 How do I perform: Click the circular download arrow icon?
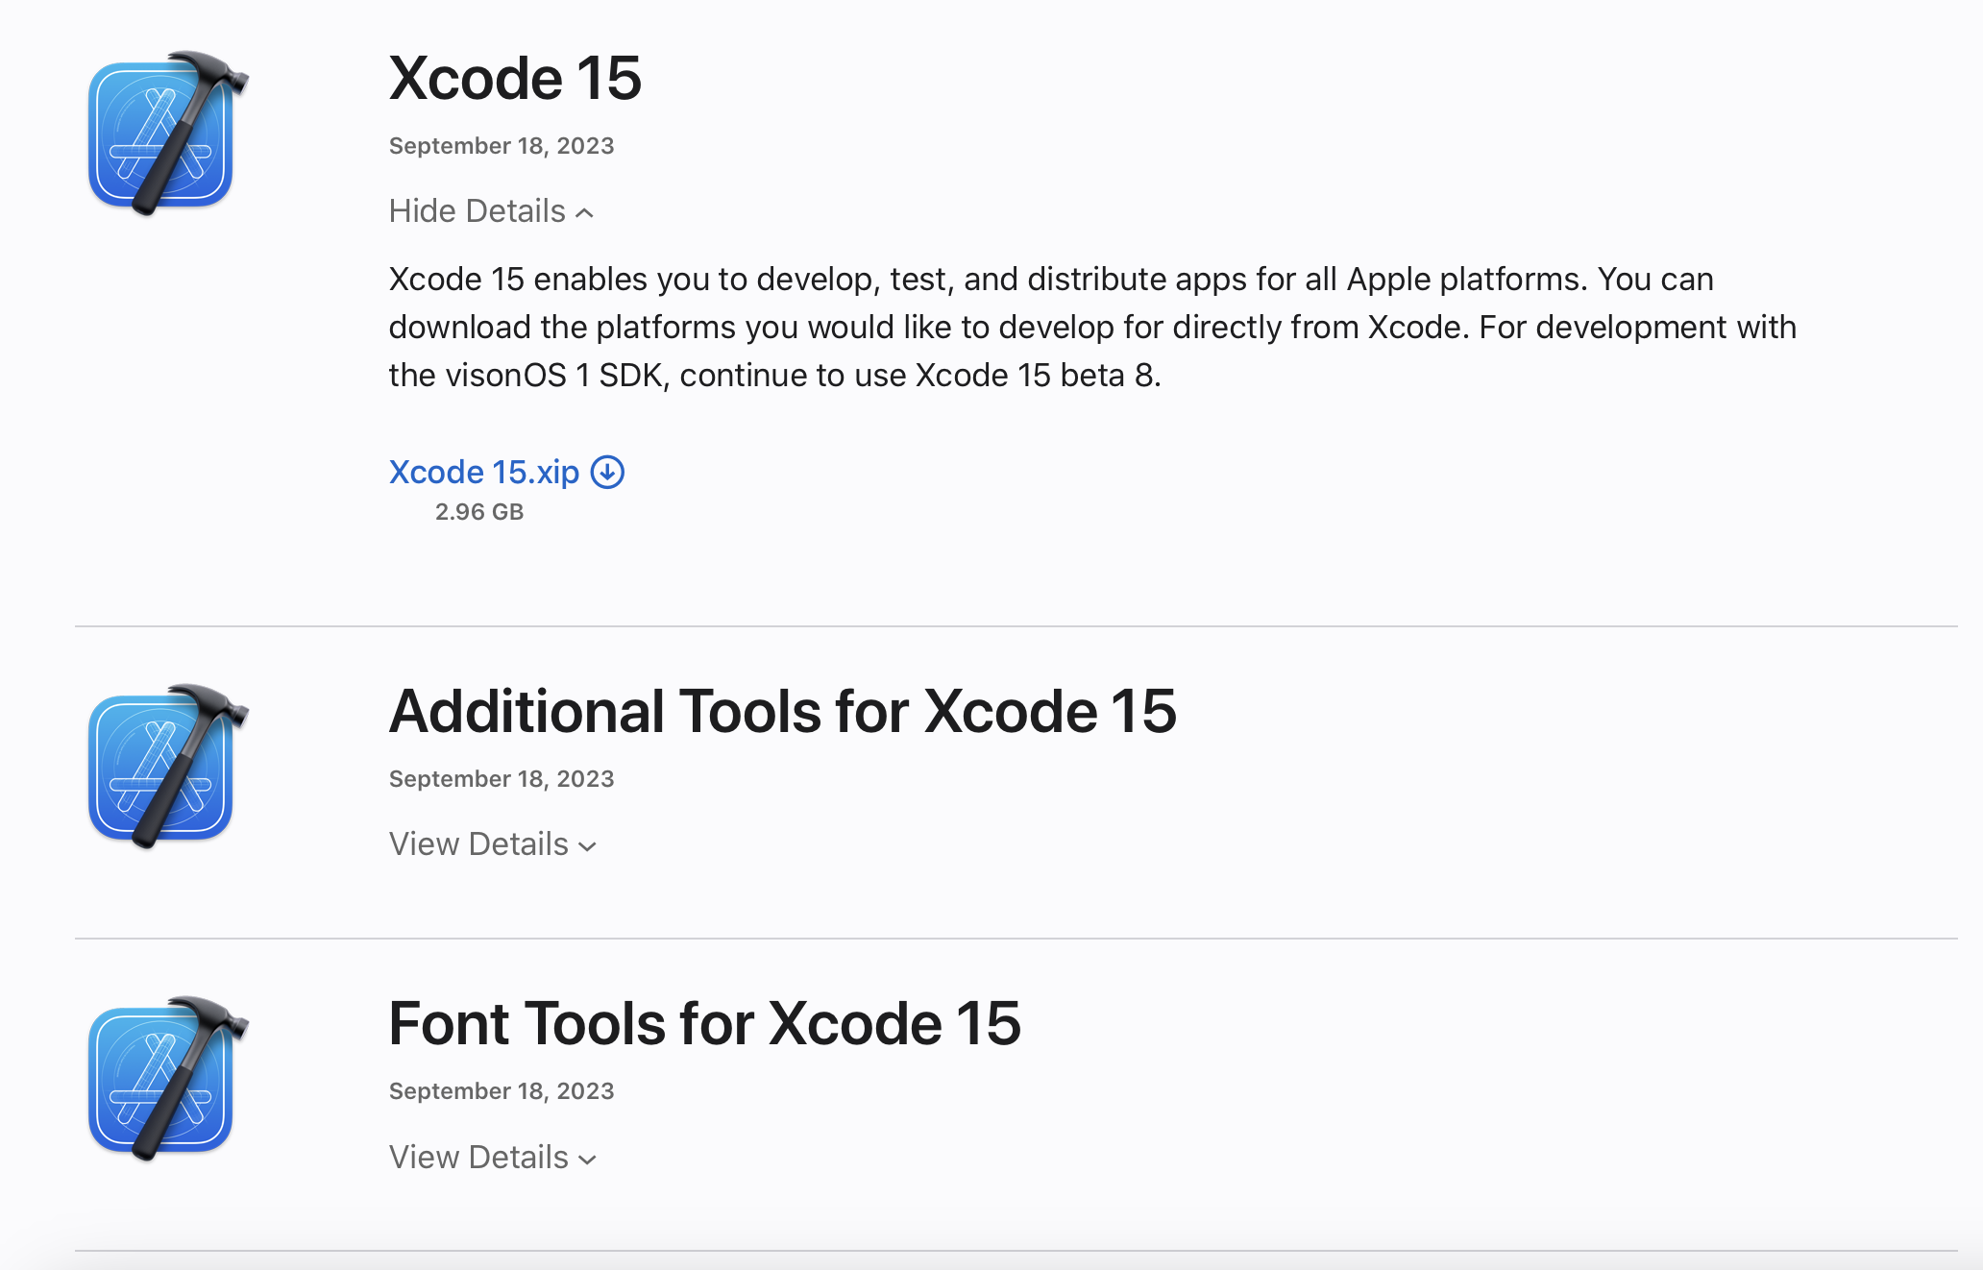[x=607, y=472]
